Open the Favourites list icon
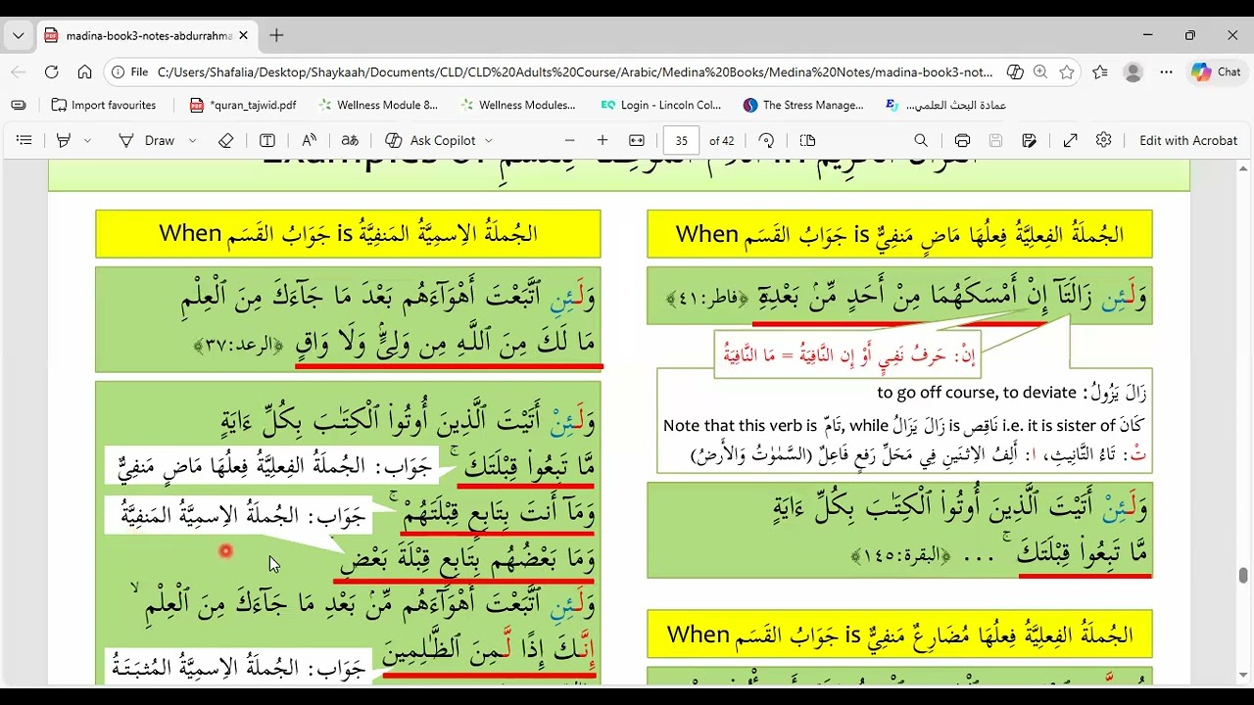The width and height of the screenshot is (1254, 705). pyautogui.click(x=1100, y=71)
